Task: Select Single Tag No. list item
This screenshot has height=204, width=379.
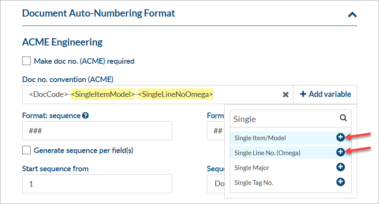Action: [254, 182]
